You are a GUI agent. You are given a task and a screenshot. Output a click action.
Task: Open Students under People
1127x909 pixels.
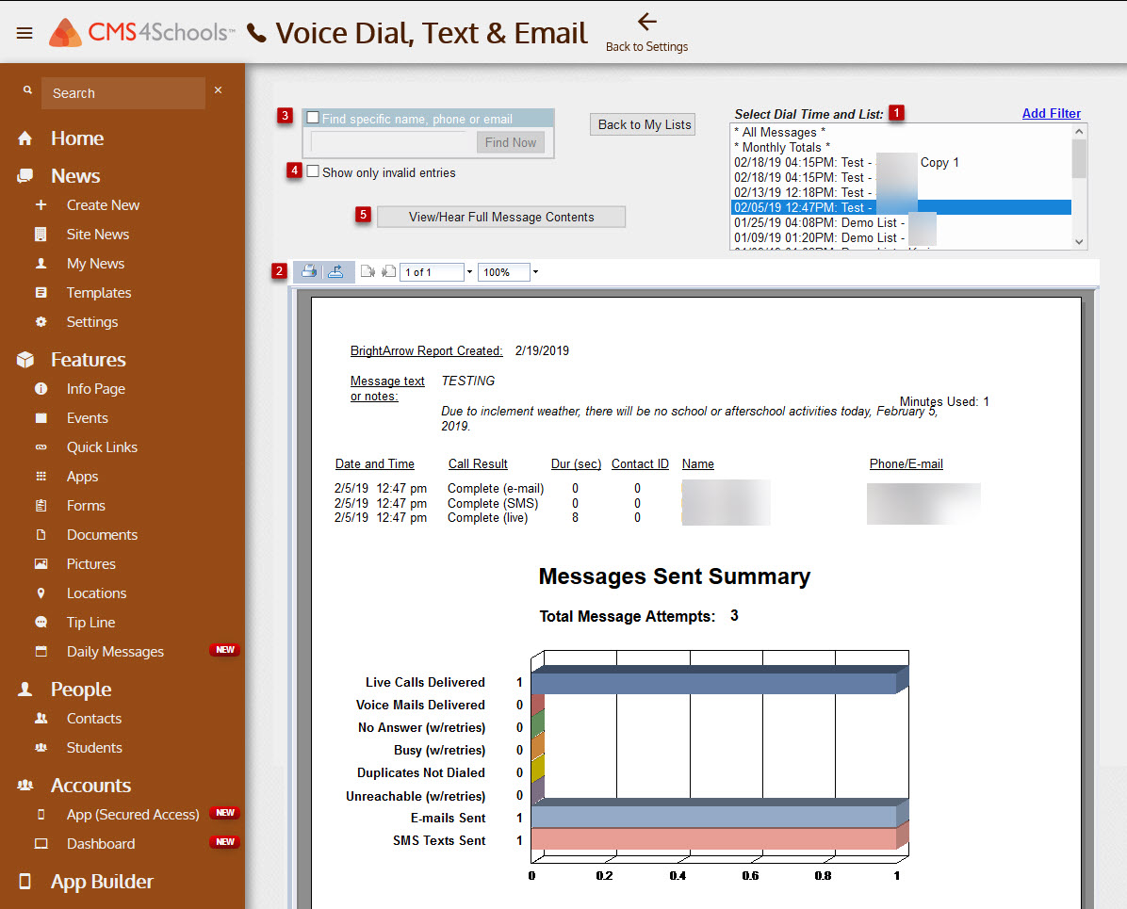point(94,747)
